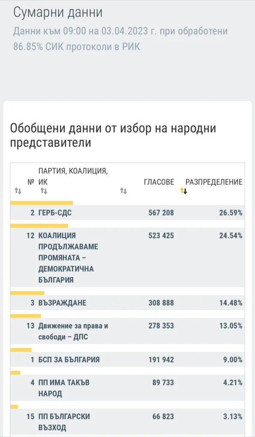Click the РАЗПРЕДЕЛЕНИЕ column header

214,182
